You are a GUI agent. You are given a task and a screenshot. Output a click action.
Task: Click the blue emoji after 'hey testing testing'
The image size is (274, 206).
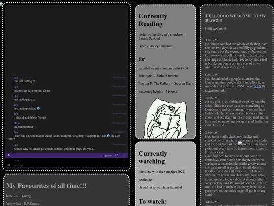38,109
